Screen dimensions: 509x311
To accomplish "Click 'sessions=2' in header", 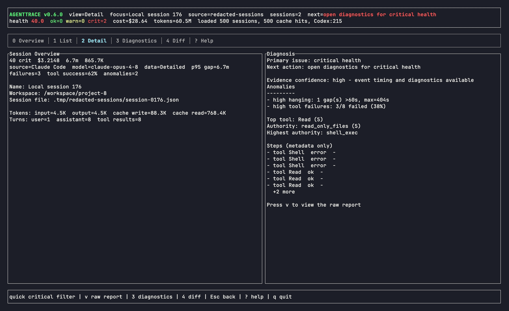I will coord(286,14).
